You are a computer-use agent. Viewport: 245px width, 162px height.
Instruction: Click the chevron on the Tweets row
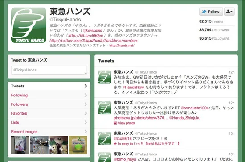pos(86,86)
